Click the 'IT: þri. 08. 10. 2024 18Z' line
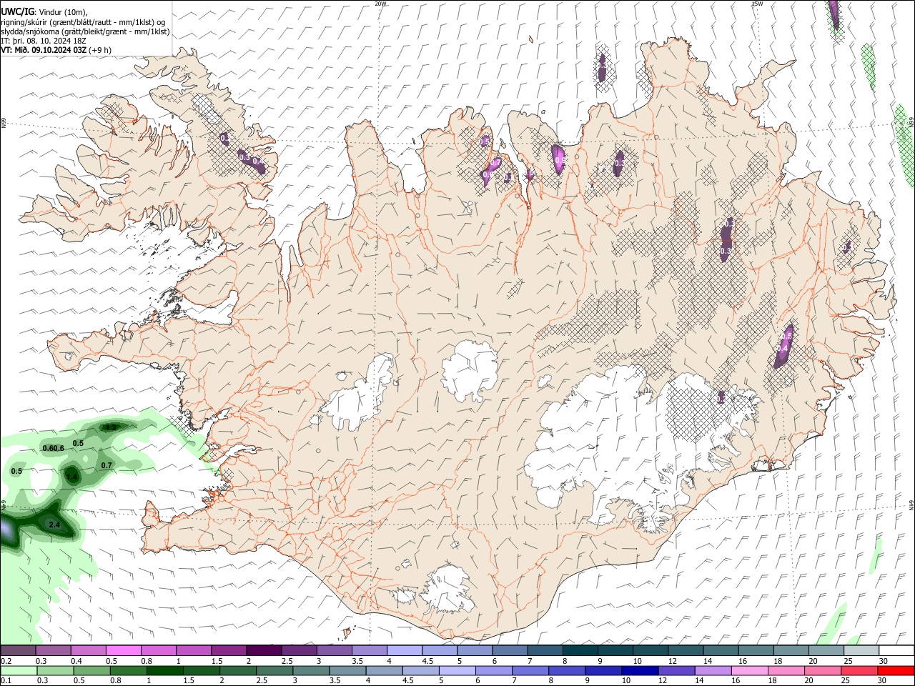The width and height of the screenshot is (915, 686). 44,41
